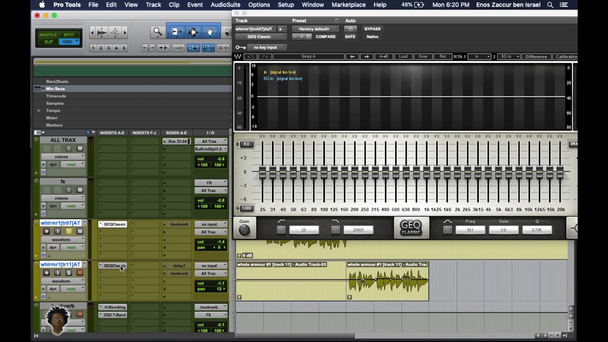Click the MIDI zoom icon
The width and height of the screenshot is (608, 342).
(x=115, y=32)
